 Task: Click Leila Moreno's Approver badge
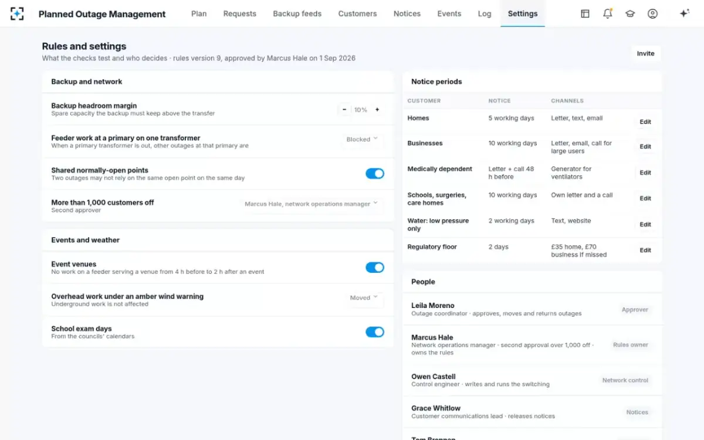(635, 310)
